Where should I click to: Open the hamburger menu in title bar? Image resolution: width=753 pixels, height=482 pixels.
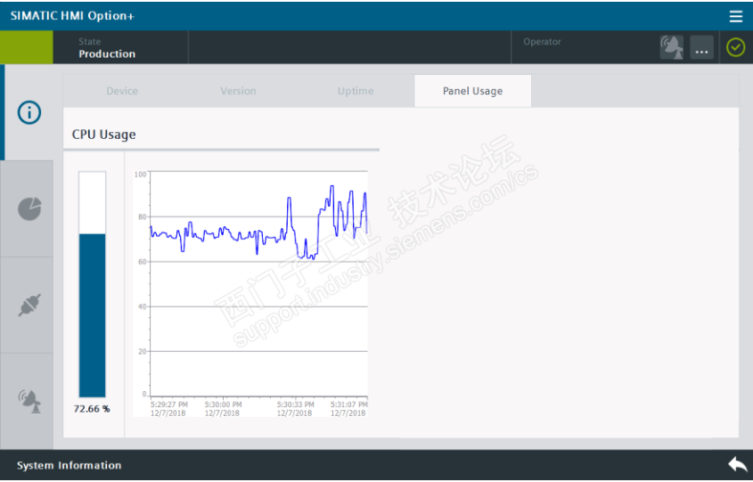click(x=736, y=16)
